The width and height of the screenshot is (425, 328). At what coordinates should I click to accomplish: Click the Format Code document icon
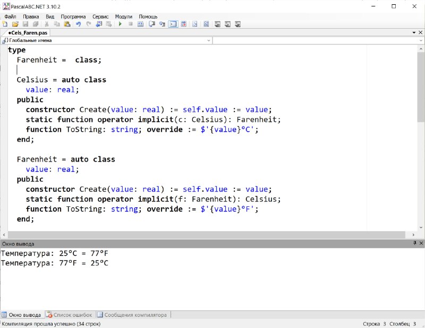click(x=194, y=24)
